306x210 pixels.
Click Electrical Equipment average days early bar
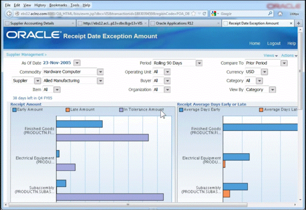pyautogui.click(x=236, y=157)
